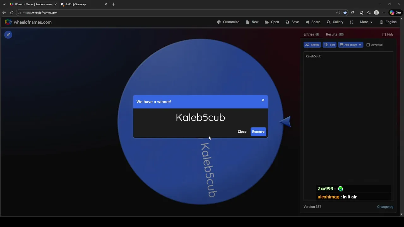Image resolution: width=404 pixels, height=227 pixels.
Task: Click the wheelofnames.com logo
Action: click(x=28, y=22)
